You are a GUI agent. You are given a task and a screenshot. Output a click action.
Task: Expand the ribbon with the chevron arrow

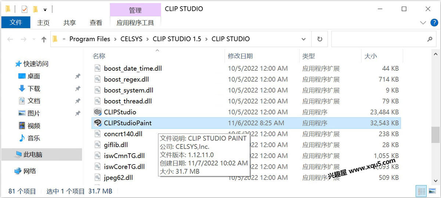(x=423, y=23)
